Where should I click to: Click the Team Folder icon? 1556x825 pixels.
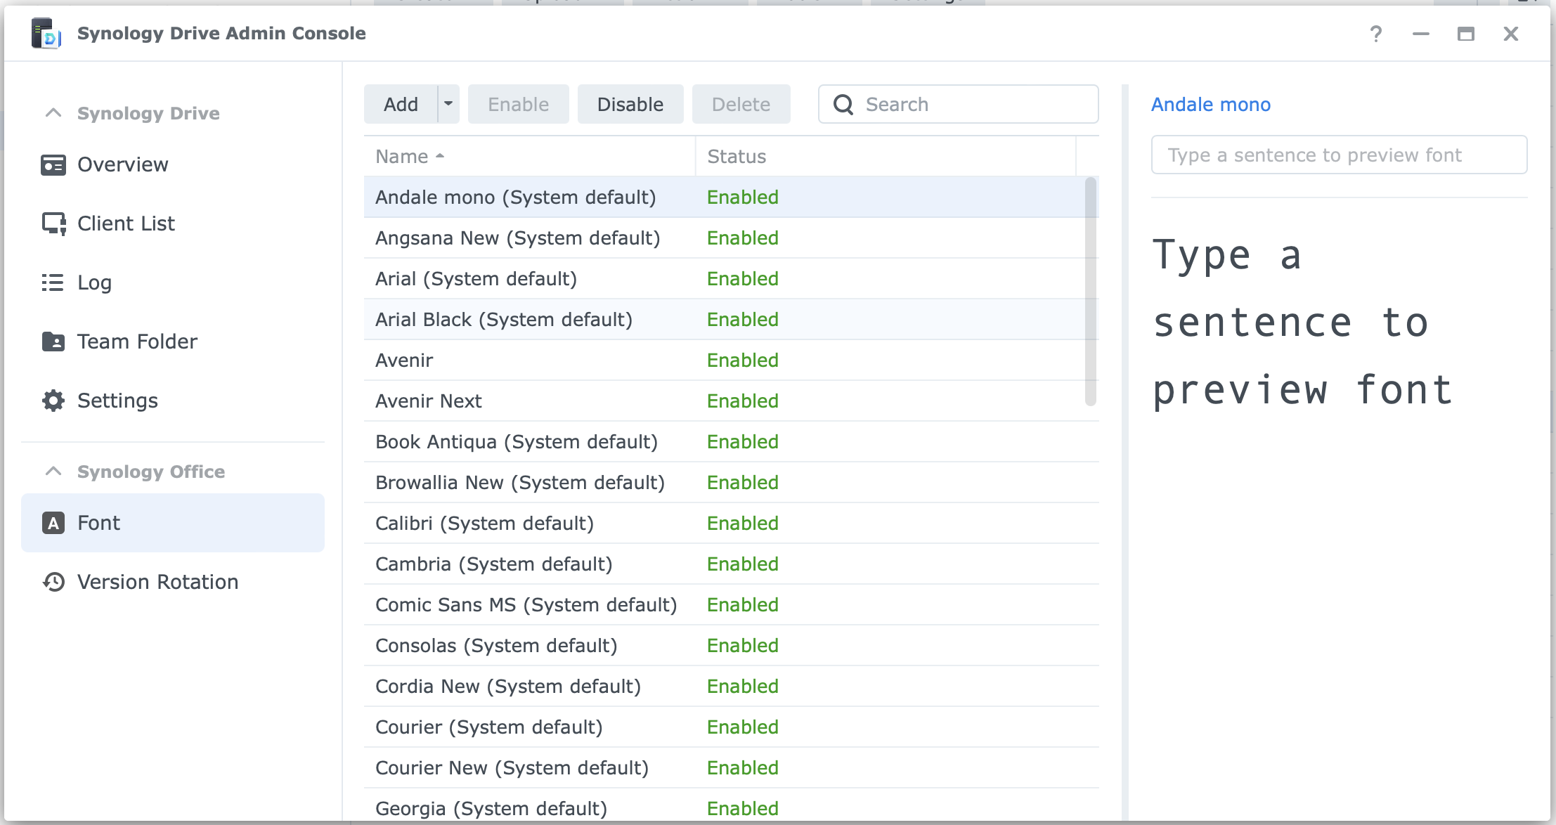53,342
